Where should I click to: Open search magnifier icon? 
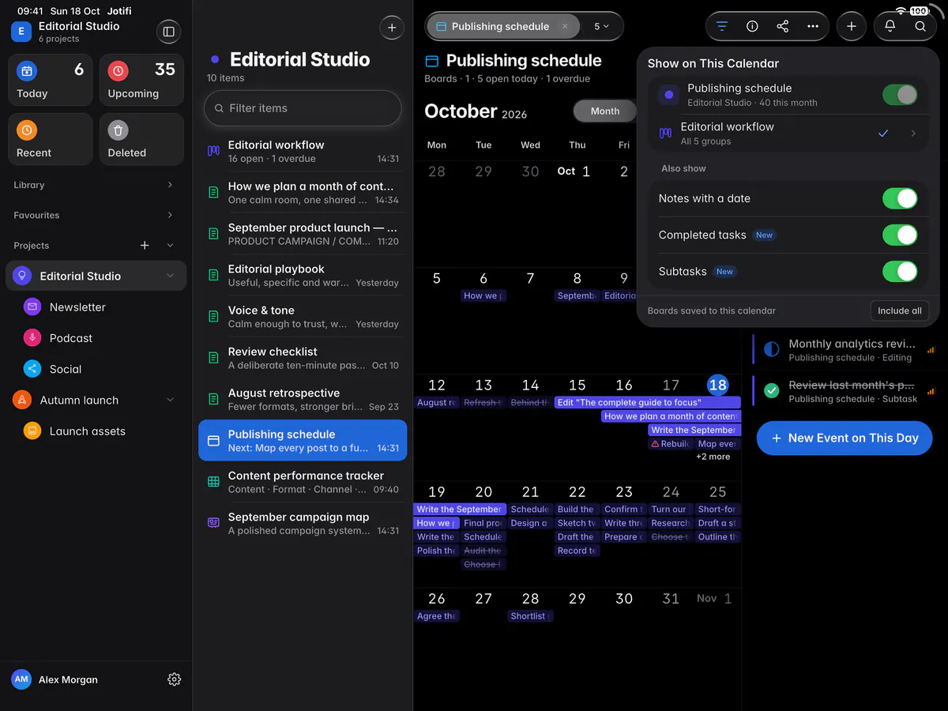point(920,26)
